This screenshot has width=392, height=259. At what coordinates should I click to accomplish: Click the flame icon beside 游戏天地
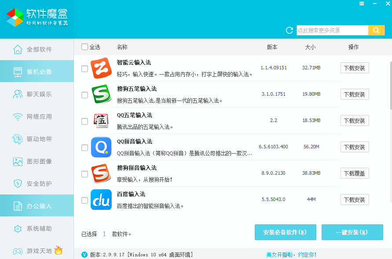[58, 250]
